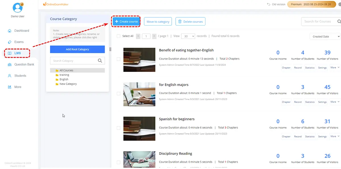Click the Demo User avatar icon
The height and width of the screenshot is (169, 341).
tap(18, 8)
